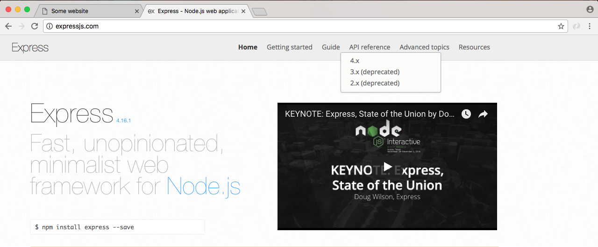Open the Guide menu item
The height and width of the screenshot is (247, 598).
coord(331,47)
